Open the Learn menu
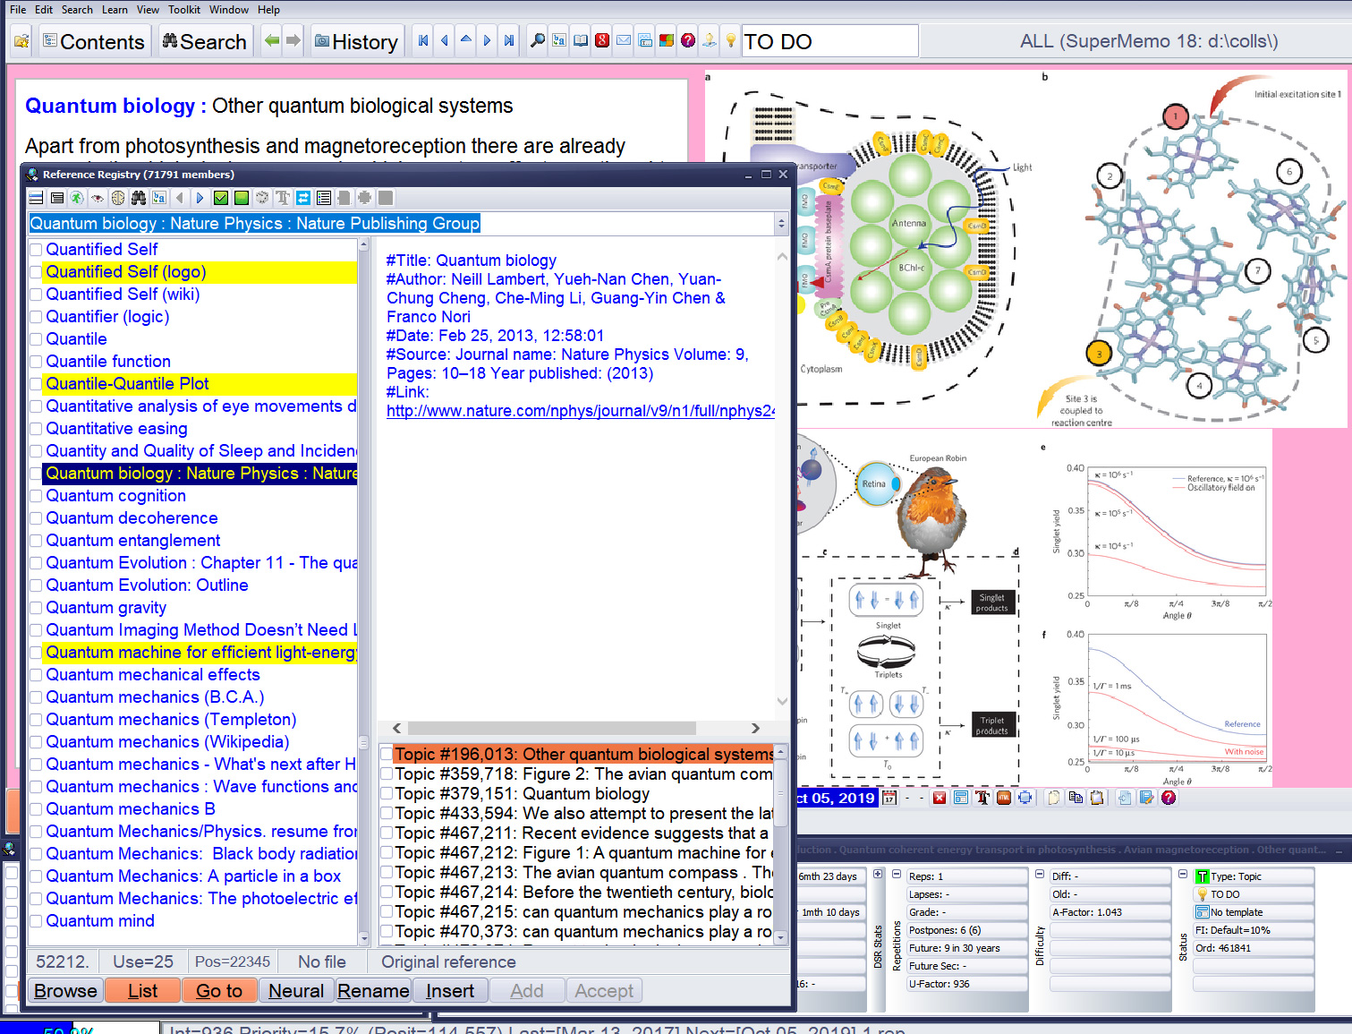The image size is (1352, 1034). (115, 10)
